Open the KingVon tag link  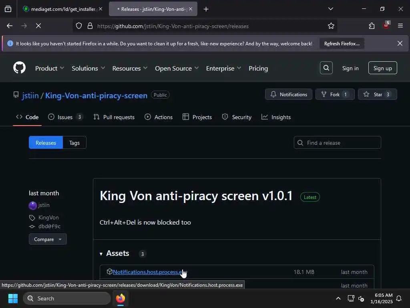coord(48,217)
